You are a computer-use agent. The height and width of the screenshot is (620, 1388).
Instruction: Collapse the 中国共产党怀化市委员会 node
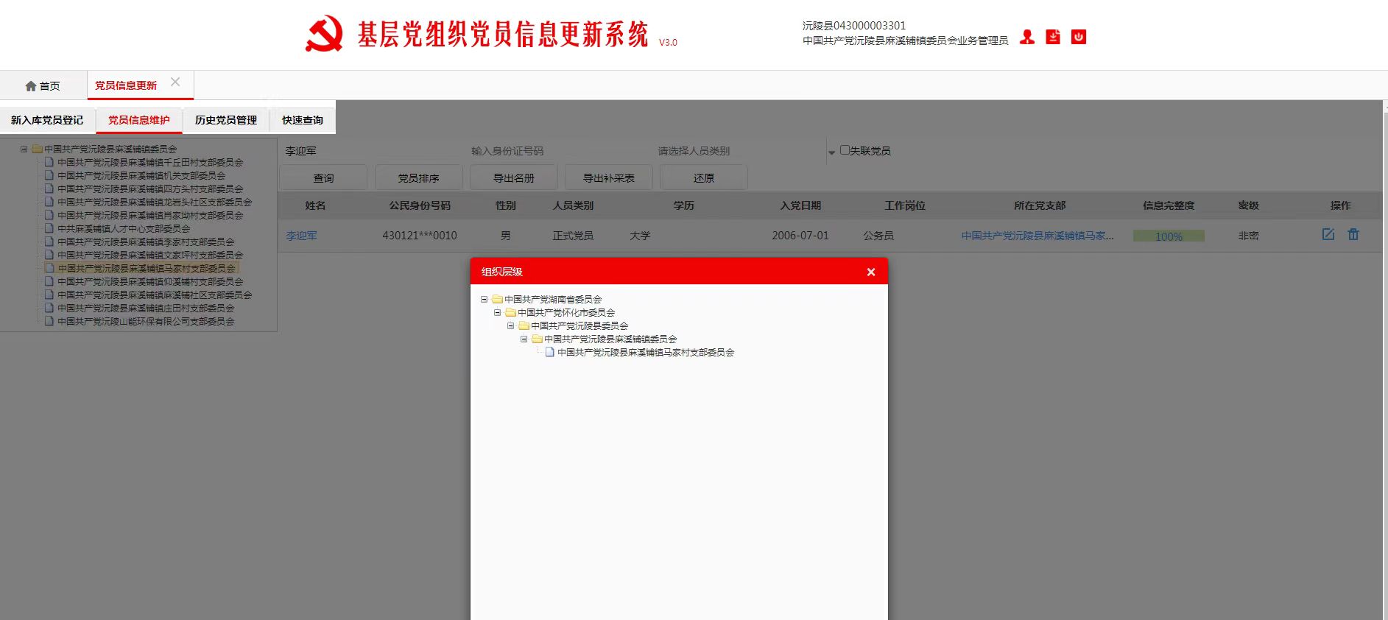tap(497, 312)
